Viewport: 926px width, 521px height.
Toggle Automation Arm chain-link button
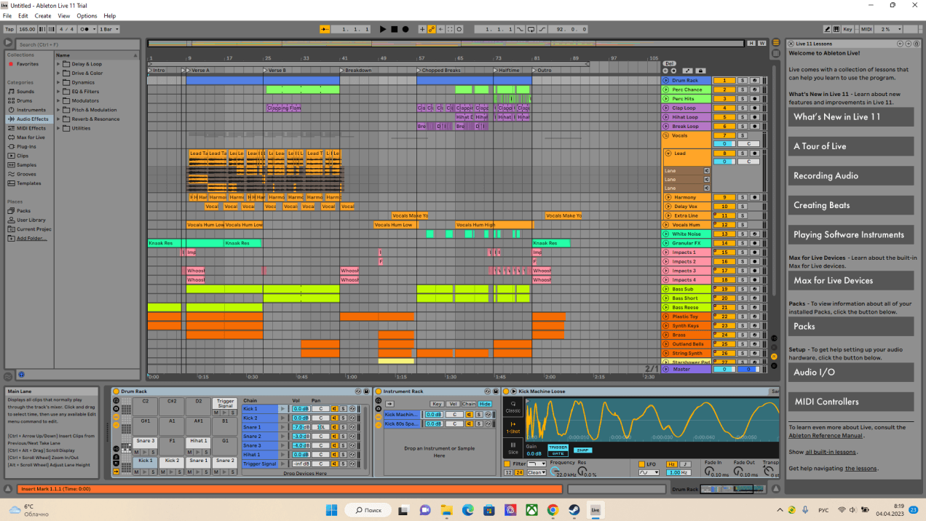pos(432,29)
